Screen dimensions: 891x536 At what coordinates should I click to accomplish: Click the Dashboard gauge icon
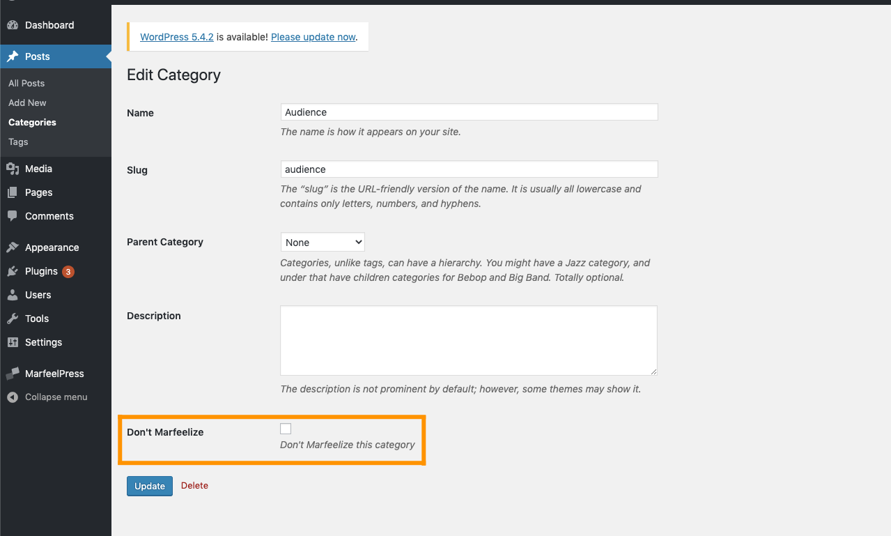pyautogui.click(x=13, y=25)
